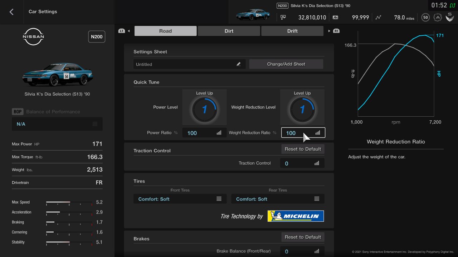Switch to the Dirt tab
Image resolution: width=458 pixels, height=257 pixels.
point(229,31)
